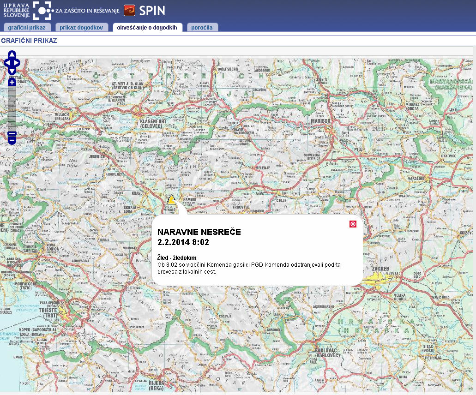Click the TRIESTE (TRST) map label

[48, 313]
